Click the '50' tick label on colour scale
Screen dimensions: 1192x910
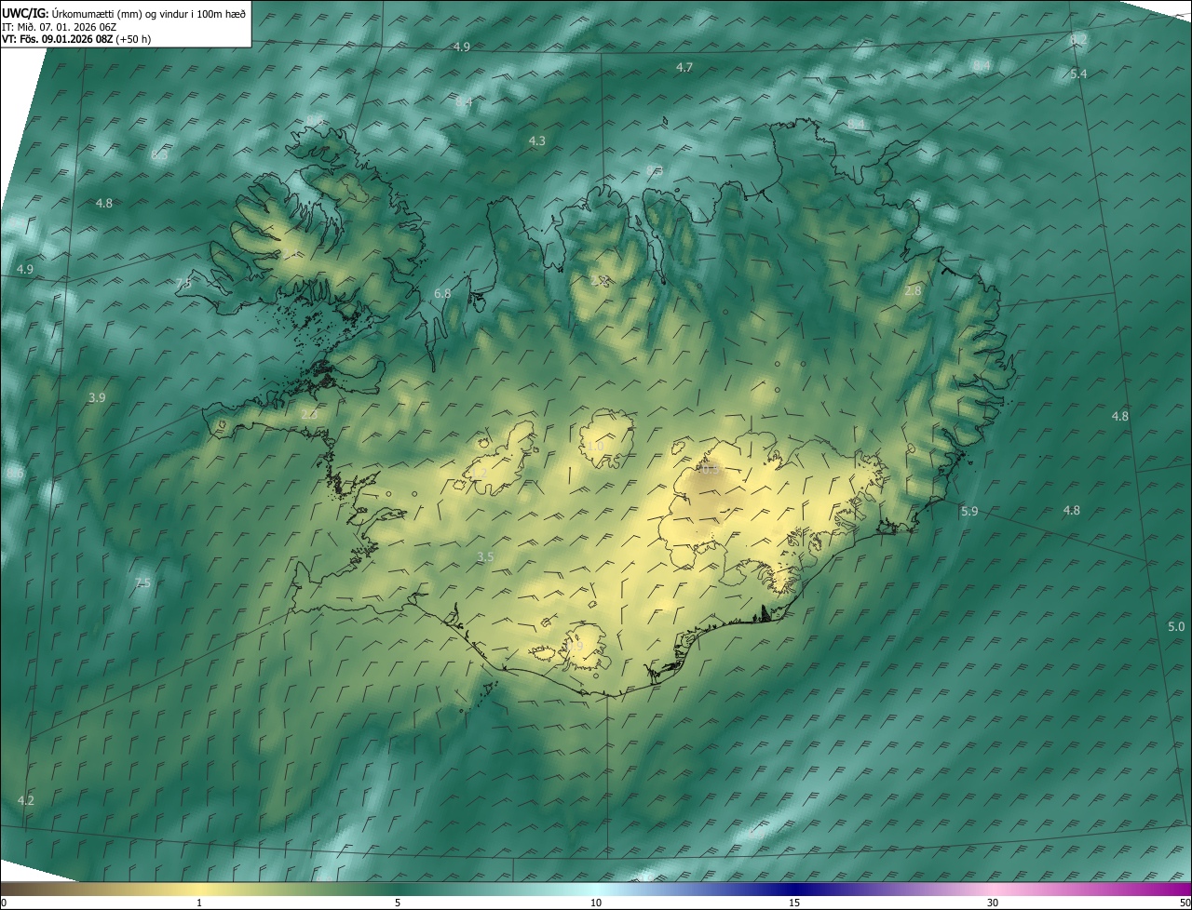pos(1185,903)
